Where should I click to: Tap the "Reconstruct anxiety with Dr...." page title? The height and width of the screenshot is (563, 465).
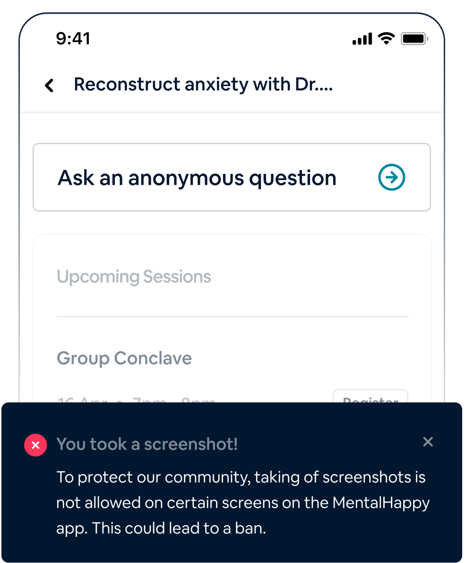pyautogui.click(x=203, y=85)
